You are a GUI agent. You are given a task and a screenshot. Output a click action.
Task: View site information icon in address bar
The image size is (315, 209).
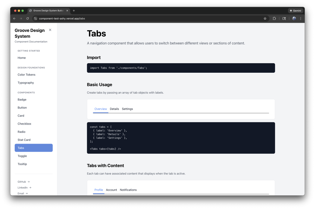tap(36, 18)
